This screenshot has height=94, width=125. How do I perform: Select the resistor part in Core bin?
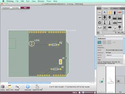pyautogui.click(x=100, y=13)
